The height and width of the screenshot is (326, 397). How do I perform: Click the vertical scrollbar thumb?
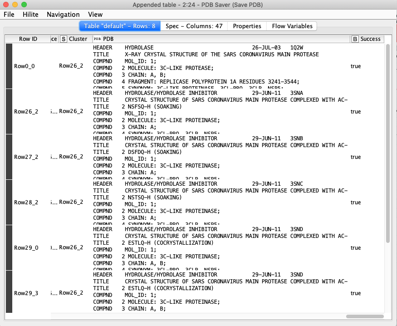tap(387, 143)
